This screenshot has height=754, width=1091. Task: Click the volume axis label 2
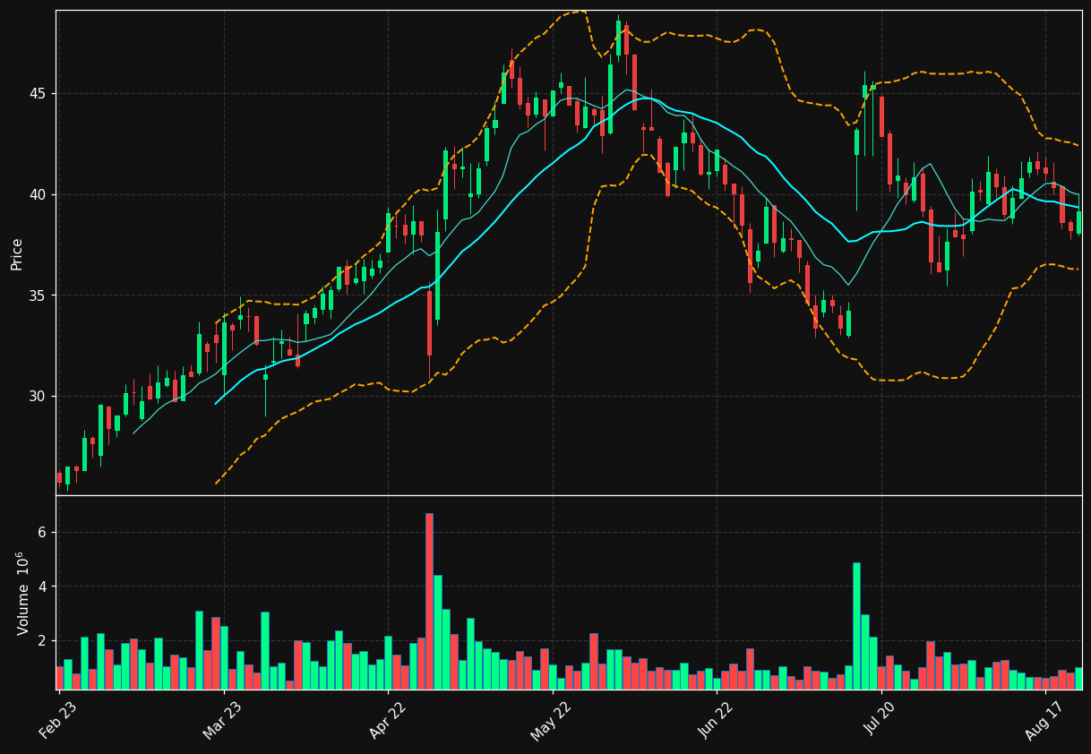[x=41, y=641]
